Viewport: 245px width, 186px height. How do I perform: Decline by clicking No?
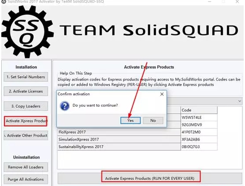153,120
